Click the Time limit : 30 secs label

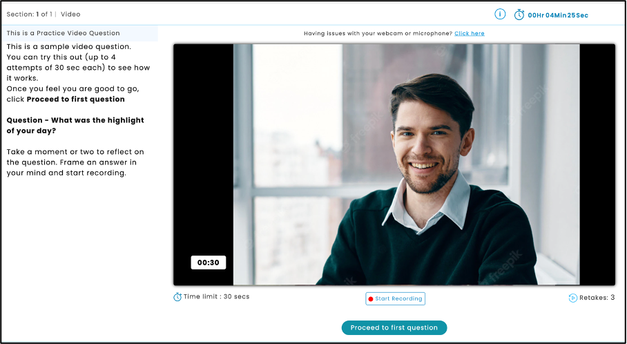coord(216,296)
